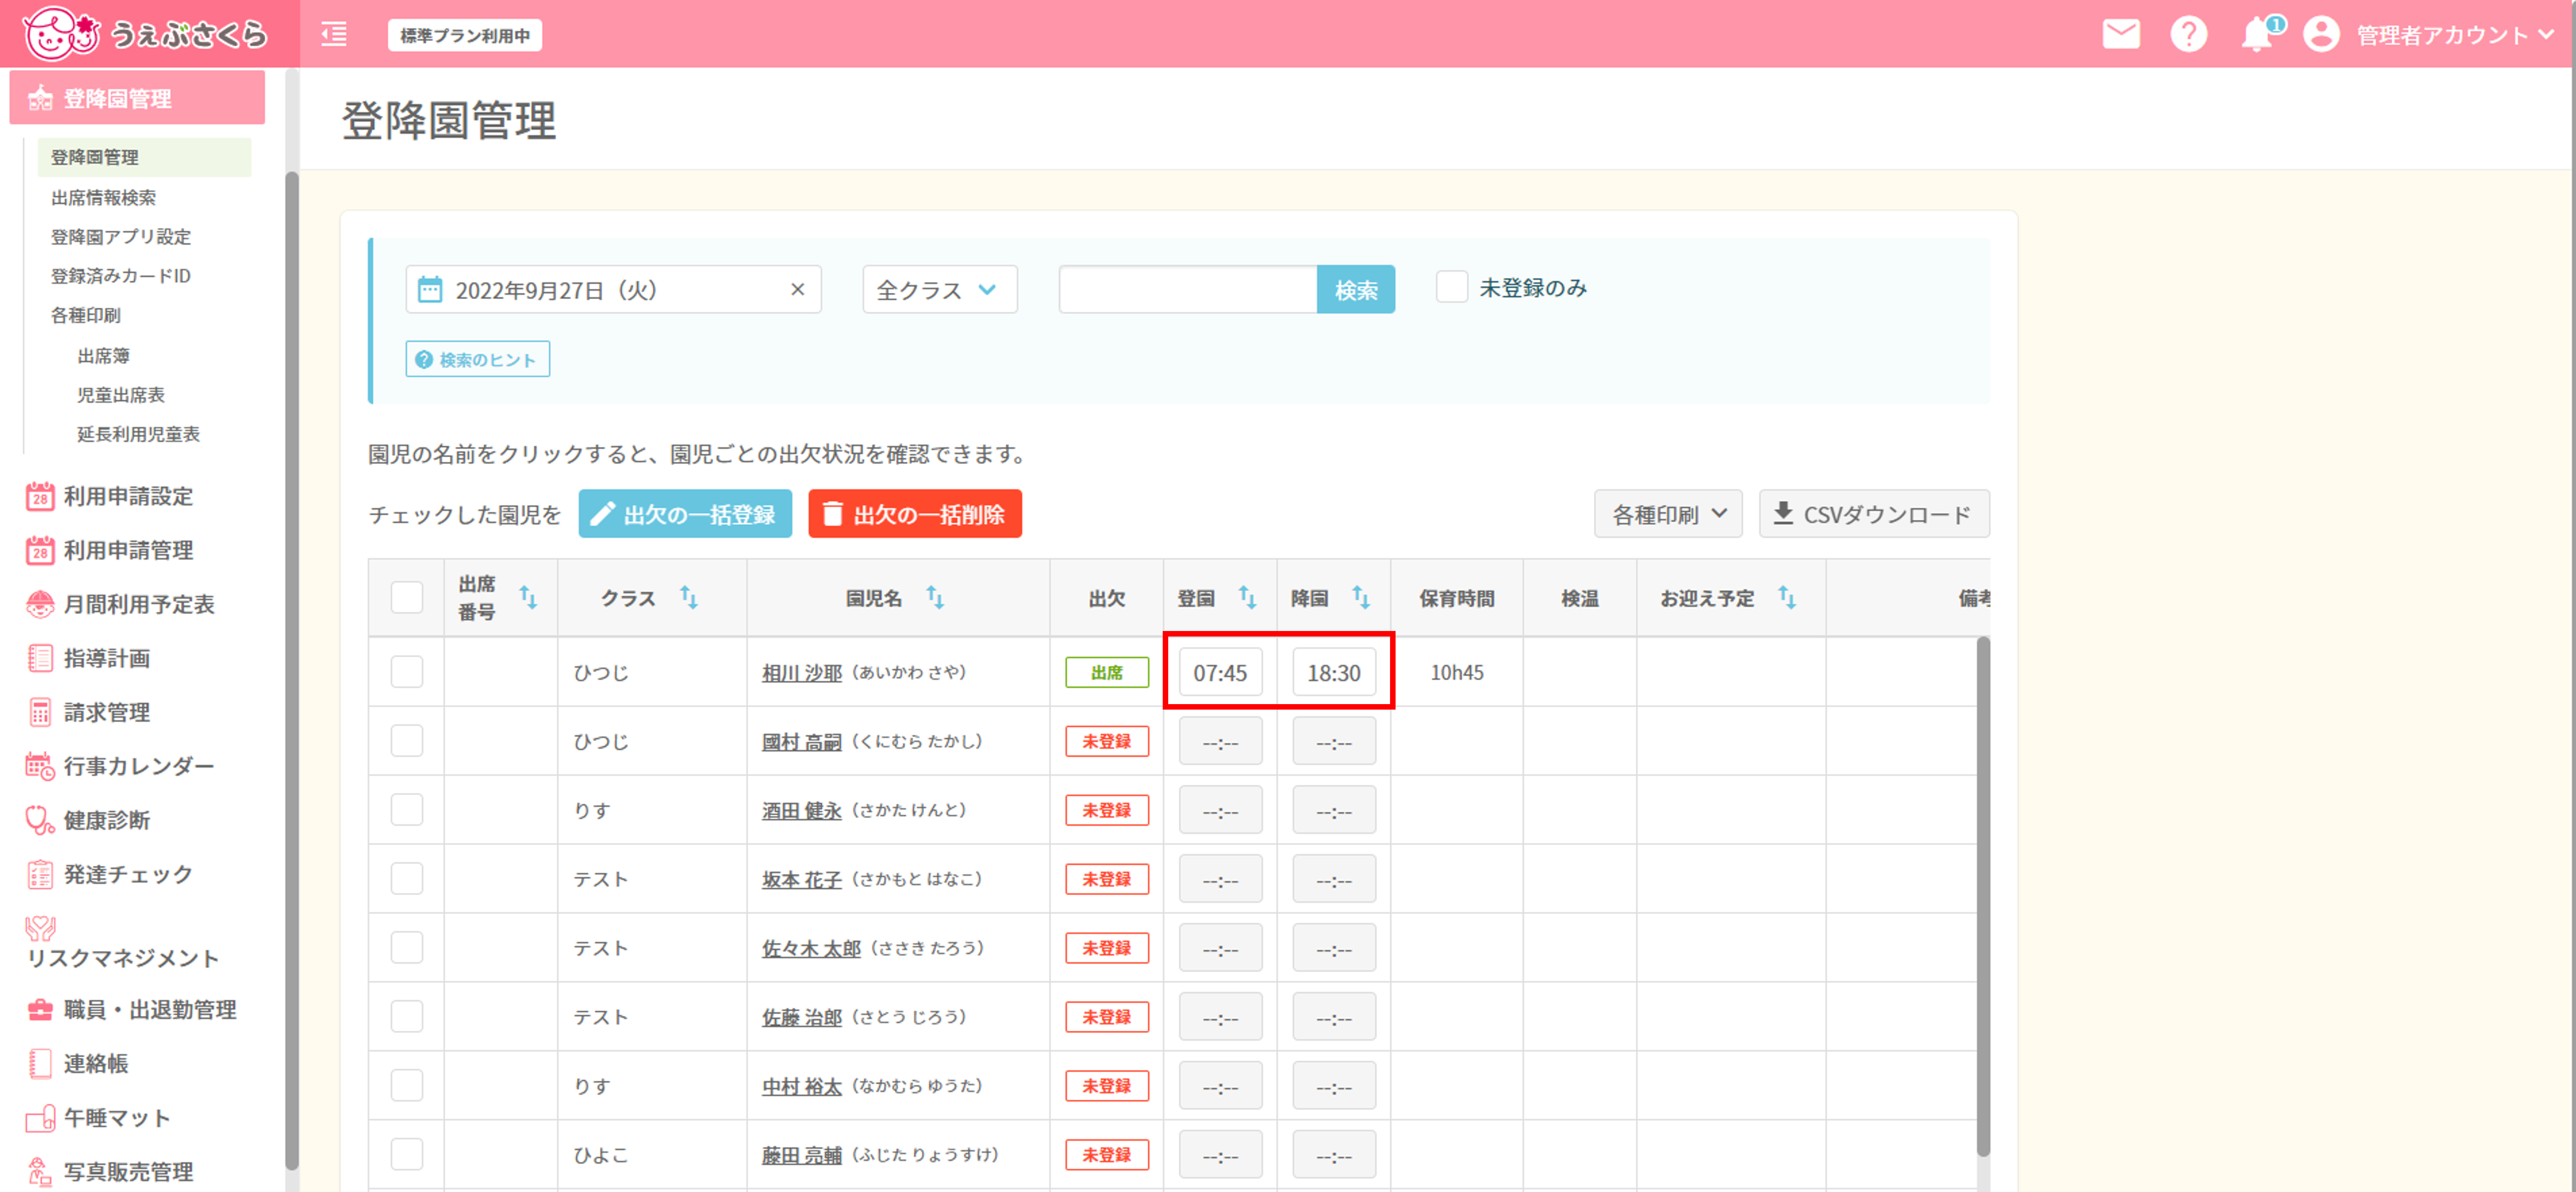Click the admin account avatar icon
Screen dimensions: 2576x1192
[2321, 34]
